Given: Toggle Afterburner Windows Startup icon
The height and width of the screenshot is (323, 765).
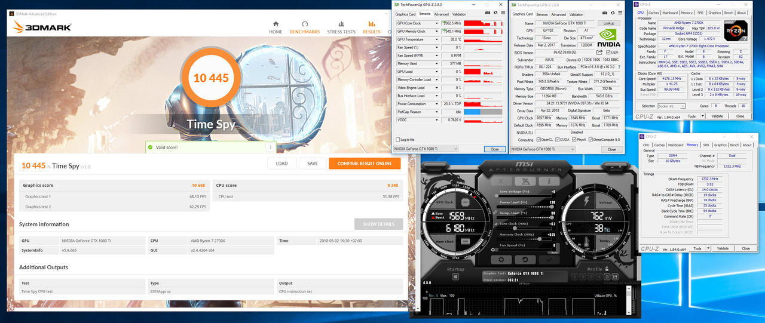Looking at the screenshot, I should (455, 277).
